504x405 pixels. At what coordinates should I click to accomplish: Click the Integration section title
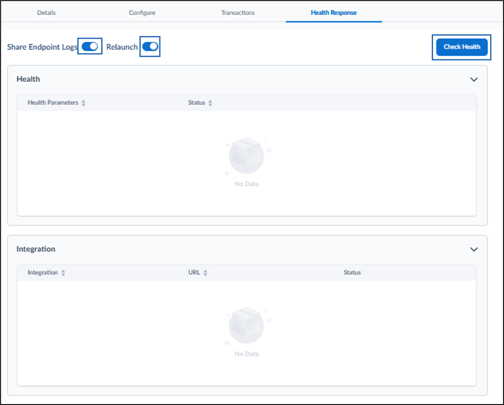coord(36,249)
